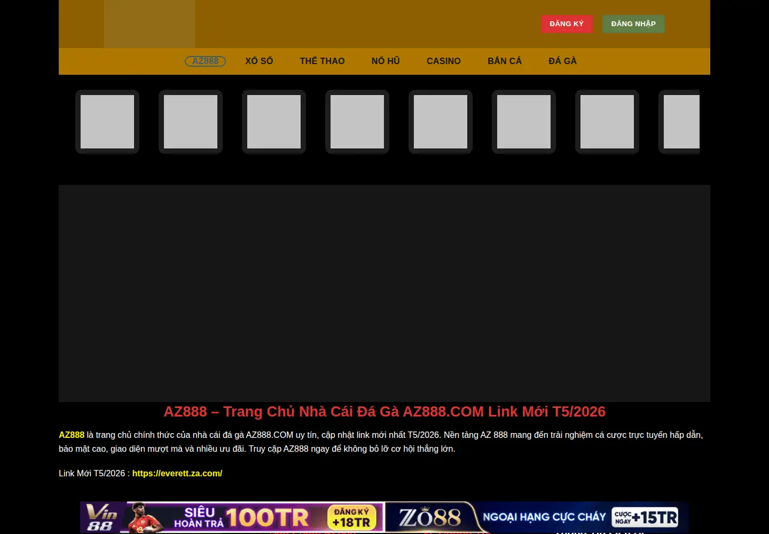Navigate to the BẮN CÁ menu

[505, 61]
